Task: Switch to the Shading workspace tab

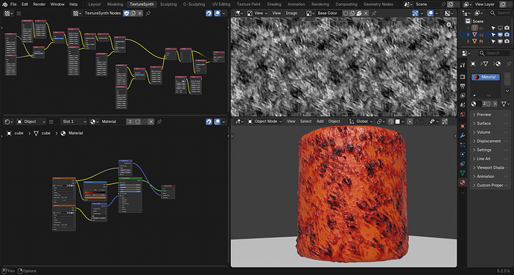Action: click(x=273, y=4)
